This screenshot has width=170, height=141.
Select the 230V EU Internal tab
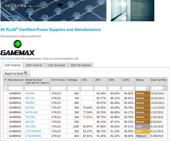tap(81, 65)
